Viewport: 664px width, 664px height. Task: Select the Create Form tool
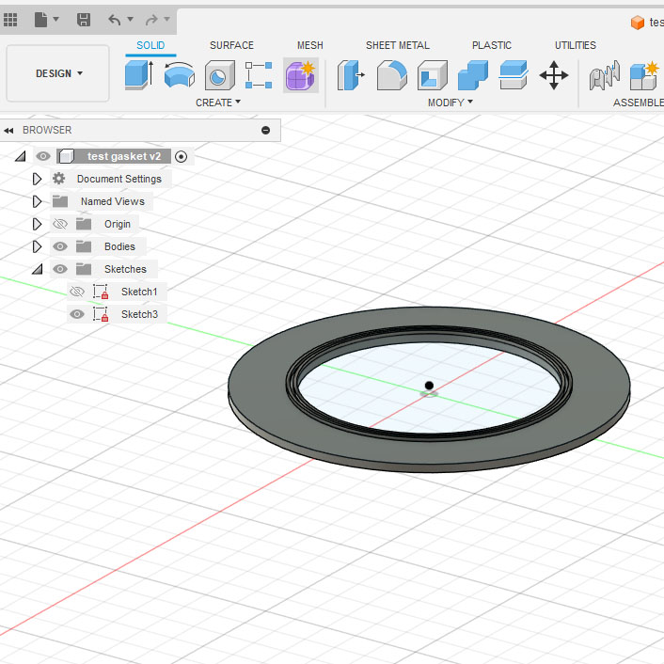(301, 75)
